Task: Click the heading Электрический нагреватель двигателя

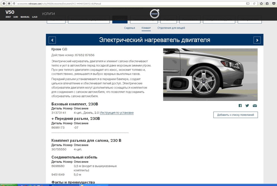Action: click(x=155, y=40)
